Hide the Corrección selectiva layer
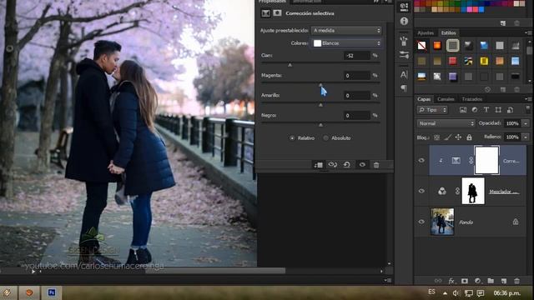Screen dimensions: 534x300 point(421,161)
